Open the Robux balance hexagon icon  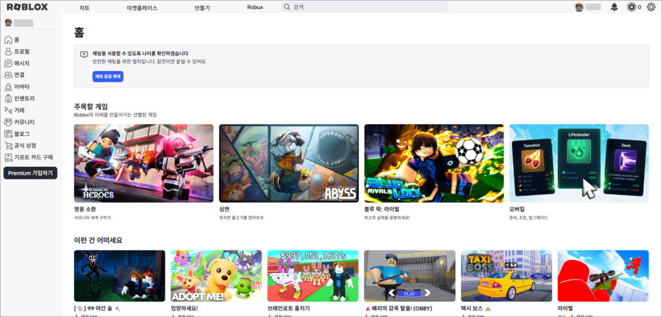click(632, 7)
